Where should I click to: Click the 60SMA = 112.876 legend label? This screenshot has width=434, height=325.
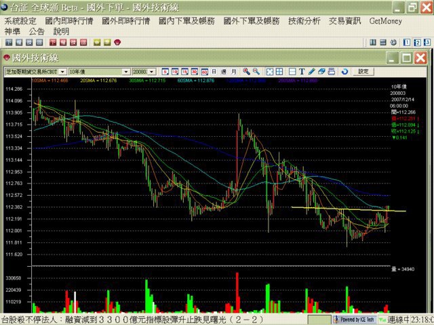196,81
